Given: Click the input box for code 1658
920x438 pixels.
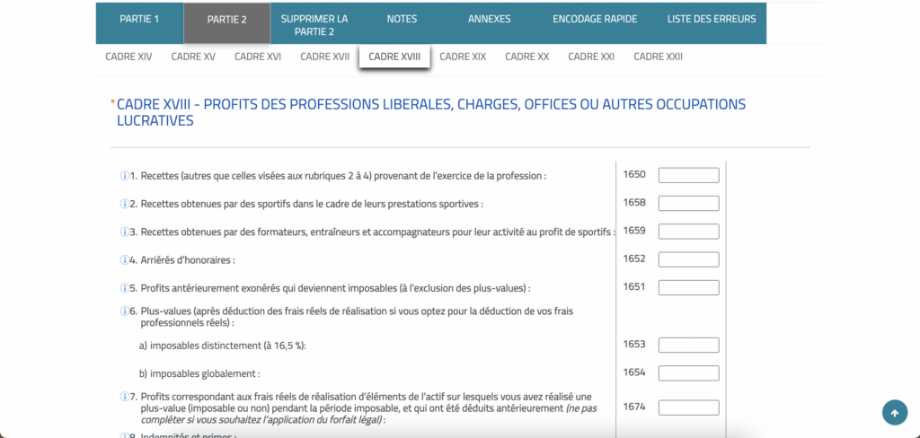Looking at the screenshot, I should 689,204.
